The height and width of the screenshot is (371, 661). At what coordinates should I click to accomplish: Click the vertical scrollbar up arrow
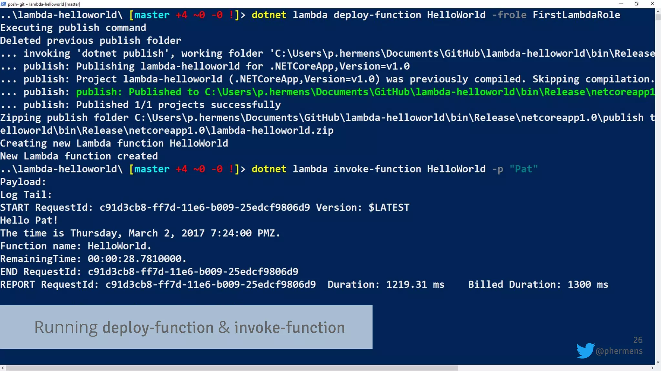658,11
